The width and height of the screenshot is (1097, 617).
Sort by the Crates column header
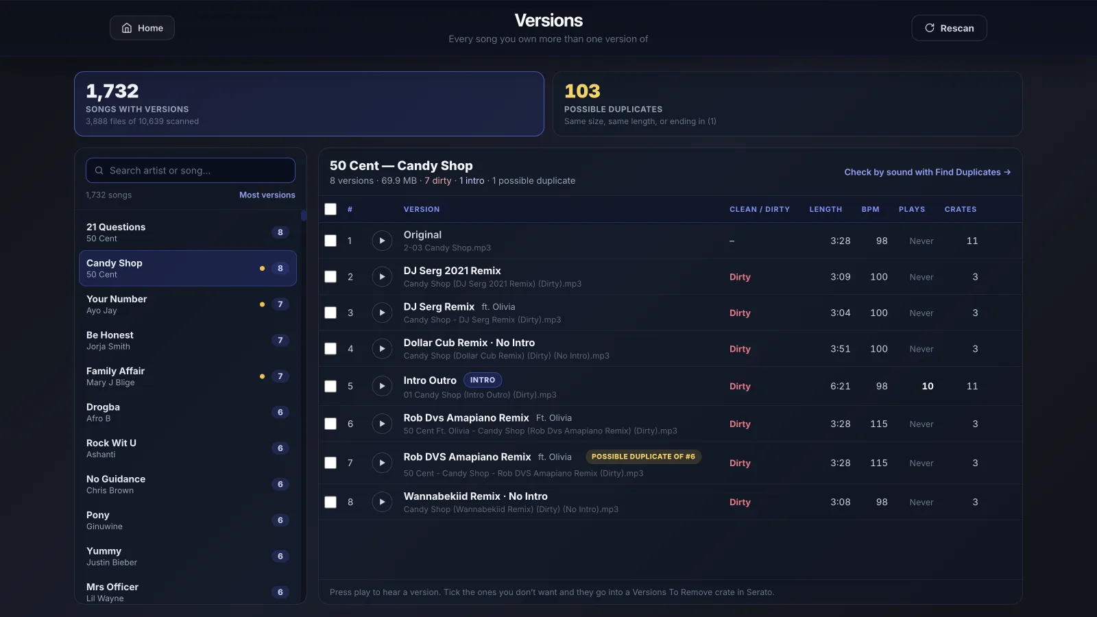pos(961,209)
